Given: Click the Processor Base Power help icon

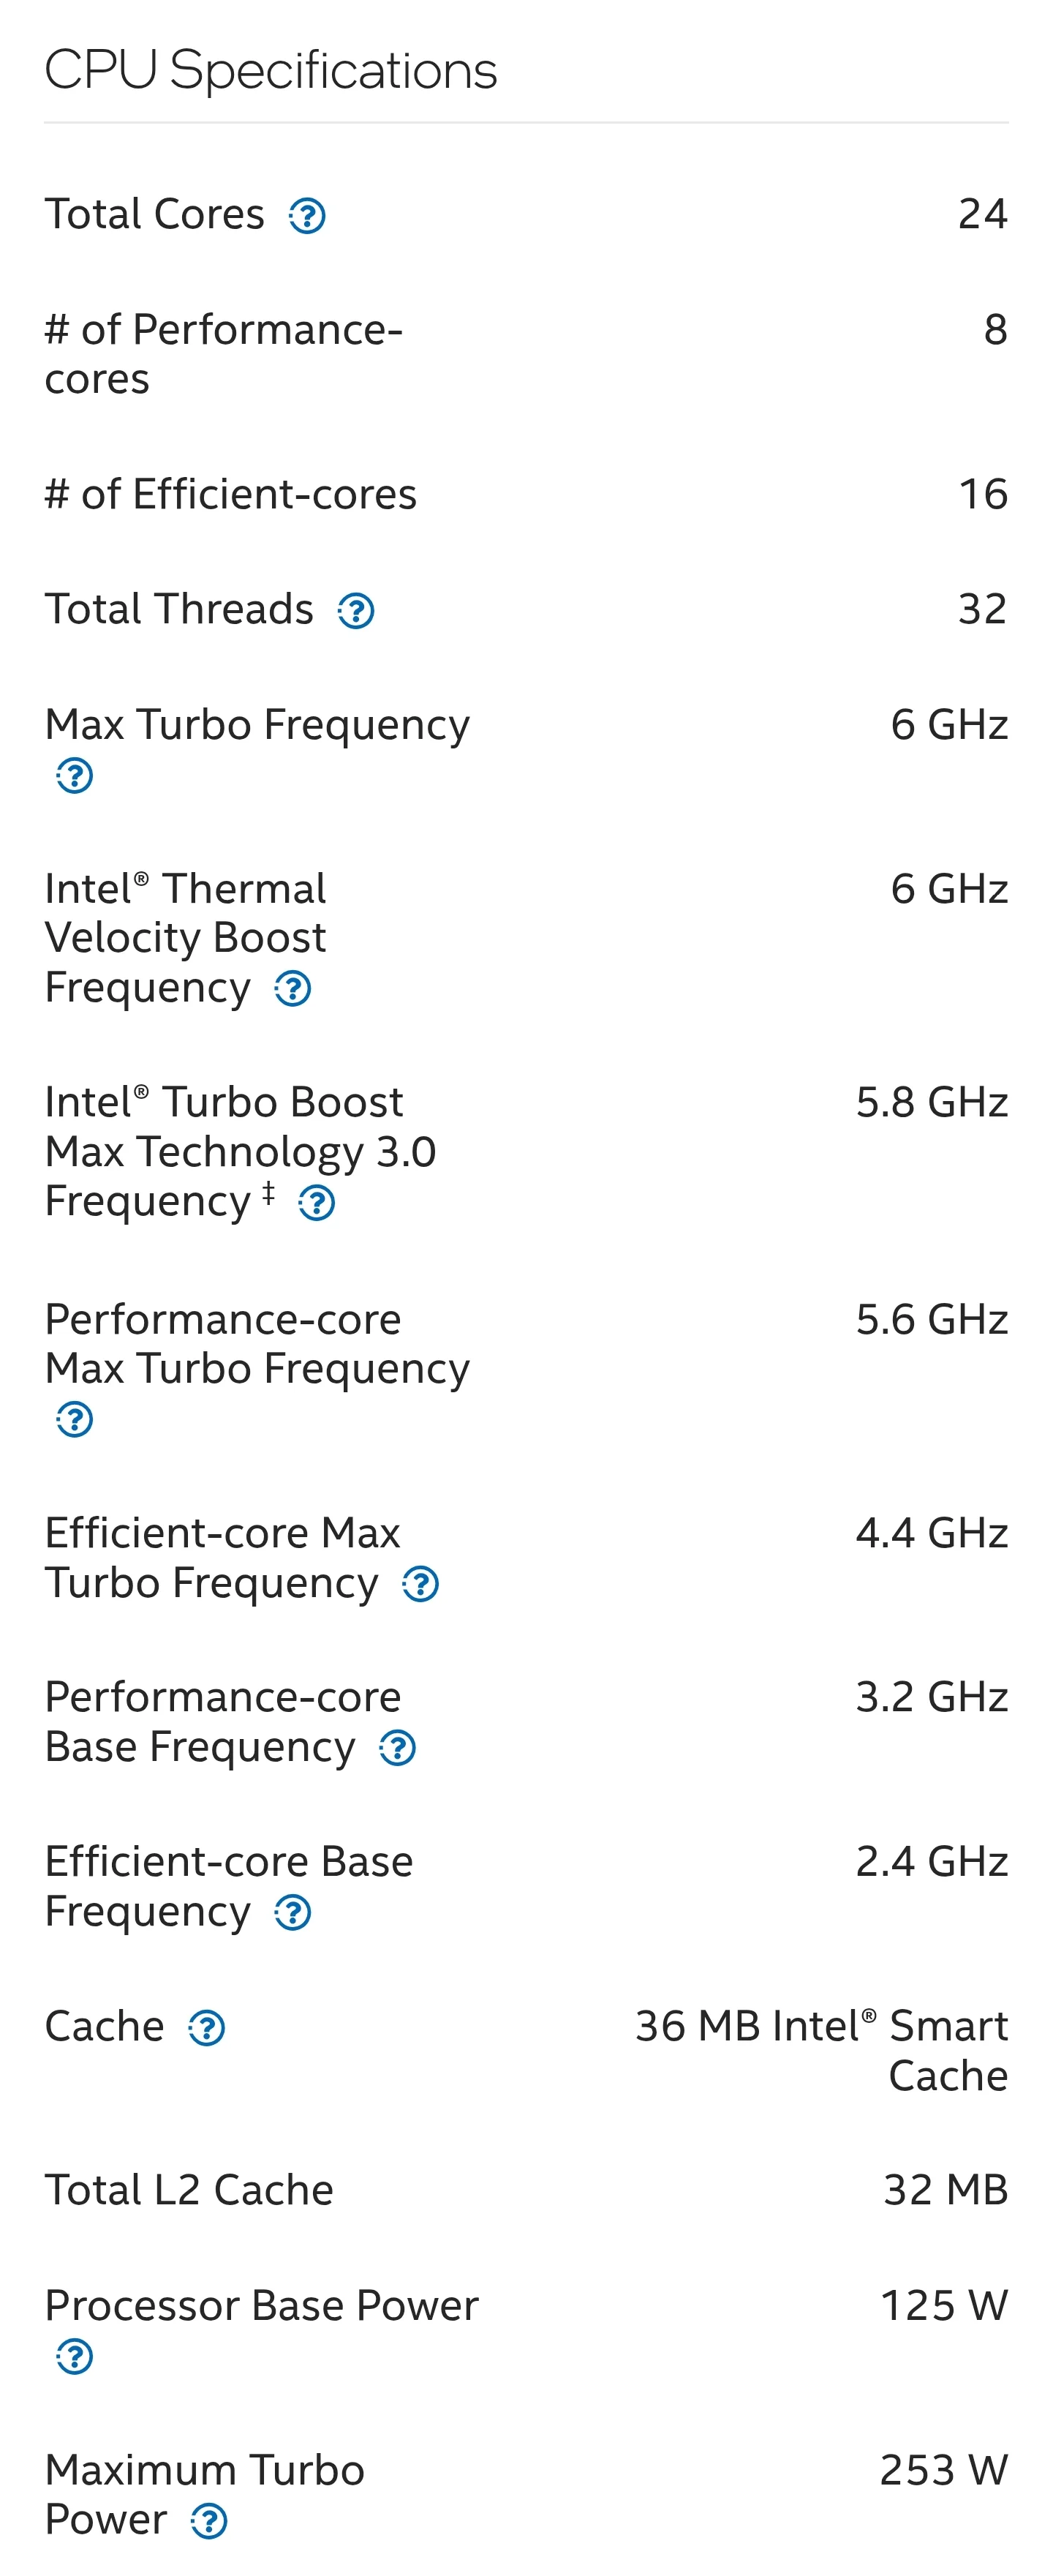Looking at the screenshot, I should click(75, 2356).
